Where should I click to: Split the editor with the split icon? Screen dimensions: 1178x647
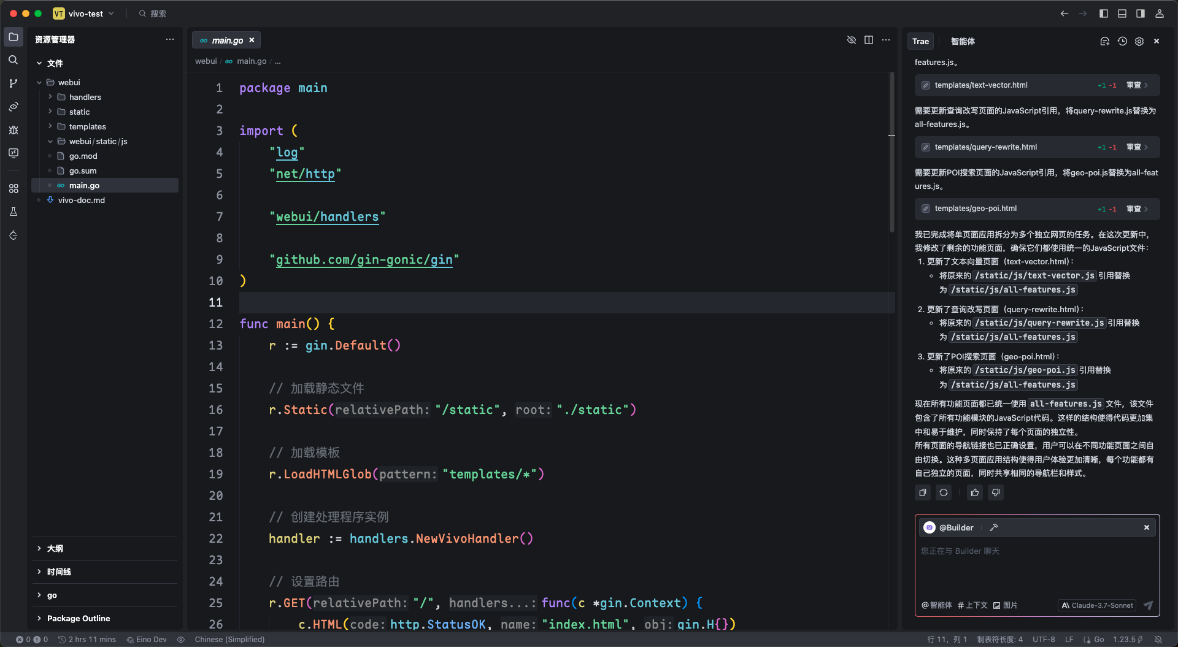coord(869,40)
